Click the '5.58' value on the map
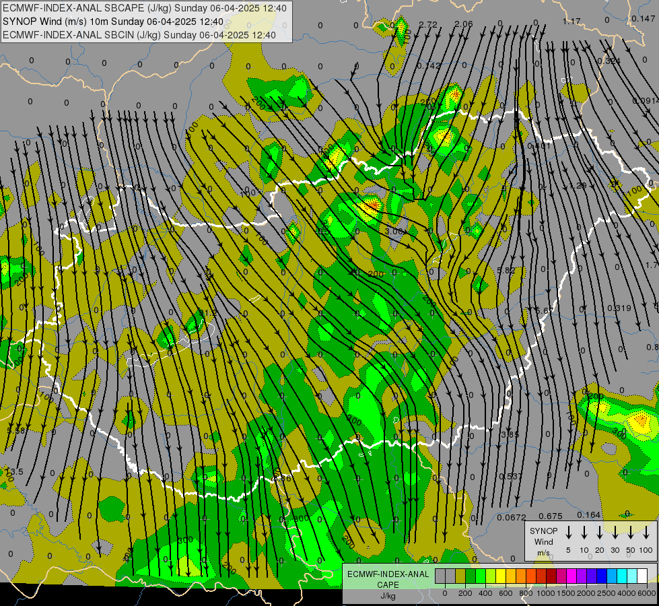Screen dimensions: 659x606 click(16, 431)
